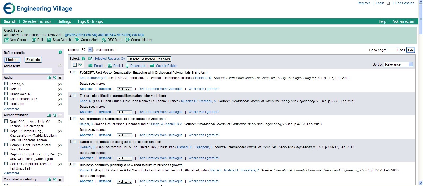Open the Author affiliation bar chart icon
Screen dimensions: 423x186
tap(49, 115)
